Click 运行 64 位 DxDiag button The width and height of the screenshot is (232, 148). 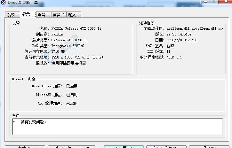click(72, 147)
